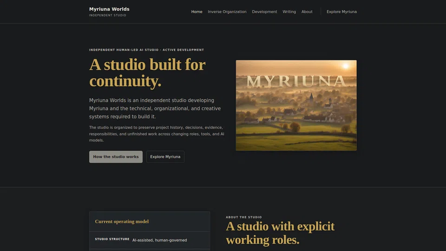446x251 pixels.
Task: Open the About nav link
Action: (x=307, y=12)
